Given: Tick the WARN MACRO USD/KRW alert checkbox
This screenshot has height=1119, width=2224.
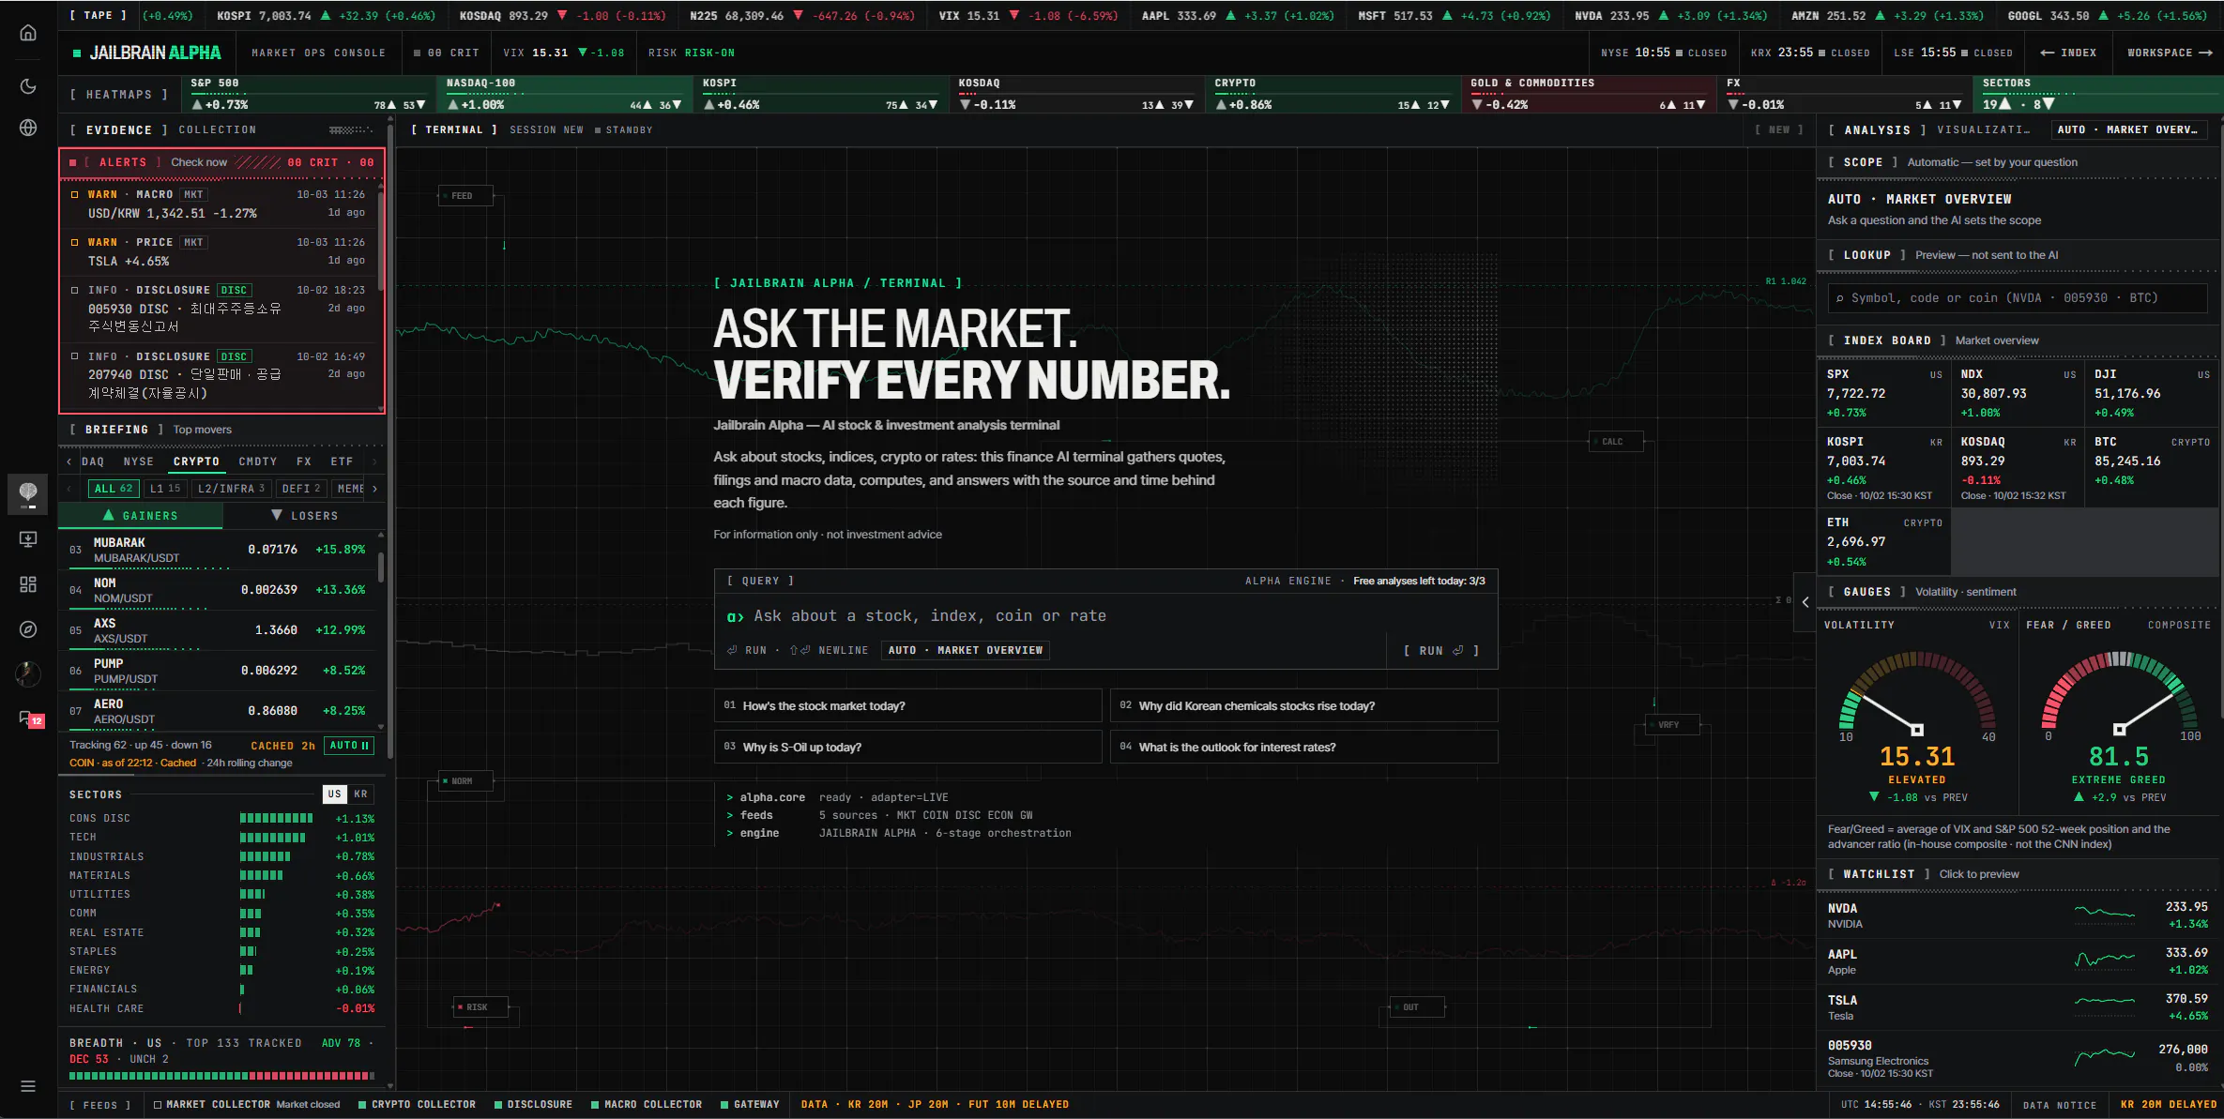Looking at the screenshot, I should (75, 195).
